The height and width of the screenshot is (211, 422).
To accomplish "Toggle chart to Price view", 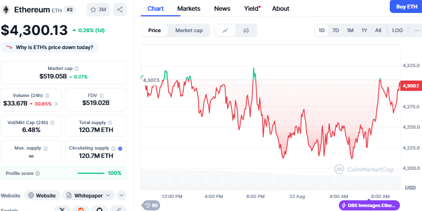I will 154,30.
